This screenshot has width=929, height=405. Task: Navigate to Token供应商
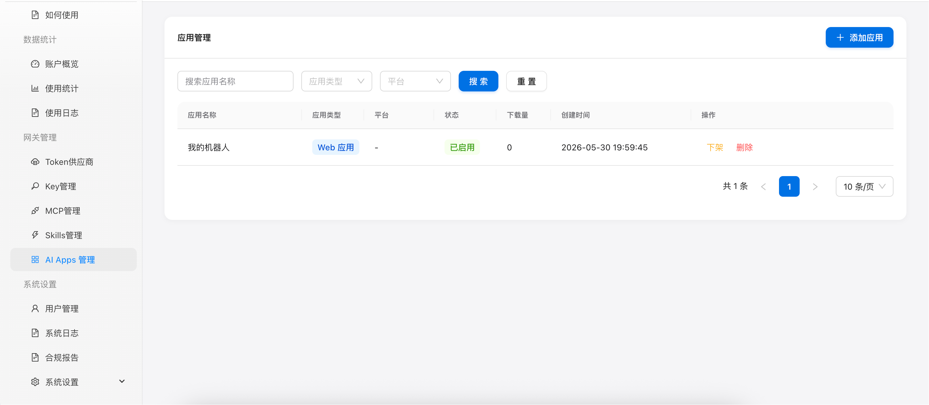pyautogui.click(x=74, y=162)
